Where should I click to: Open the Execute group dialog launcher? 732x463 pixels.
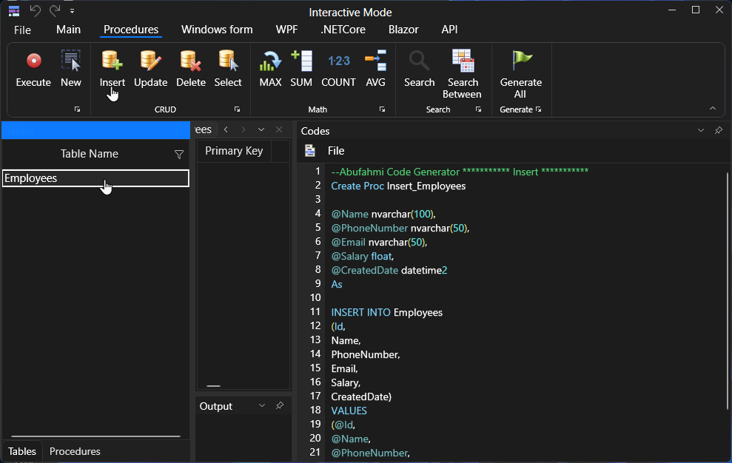(78, 109)
